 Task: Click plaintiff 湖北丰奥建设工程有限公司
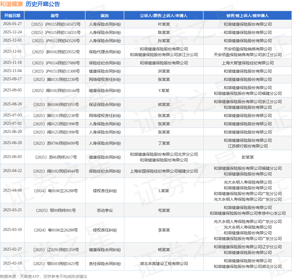point(164,264)
